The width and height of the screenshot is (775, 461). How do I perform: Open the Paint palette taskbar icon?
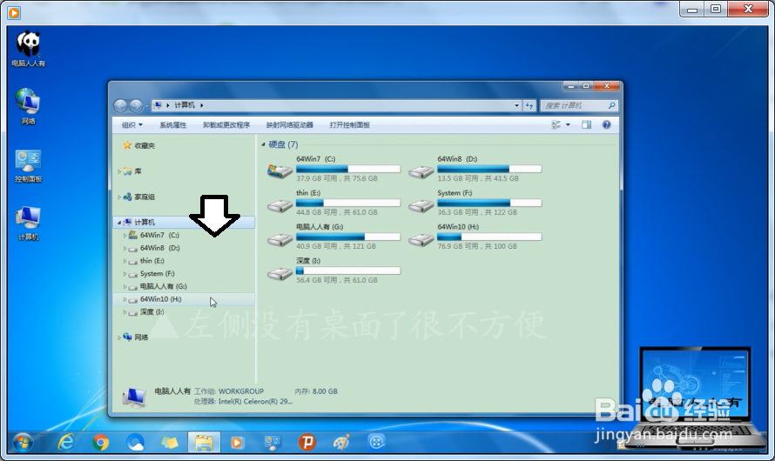[341, 442]
